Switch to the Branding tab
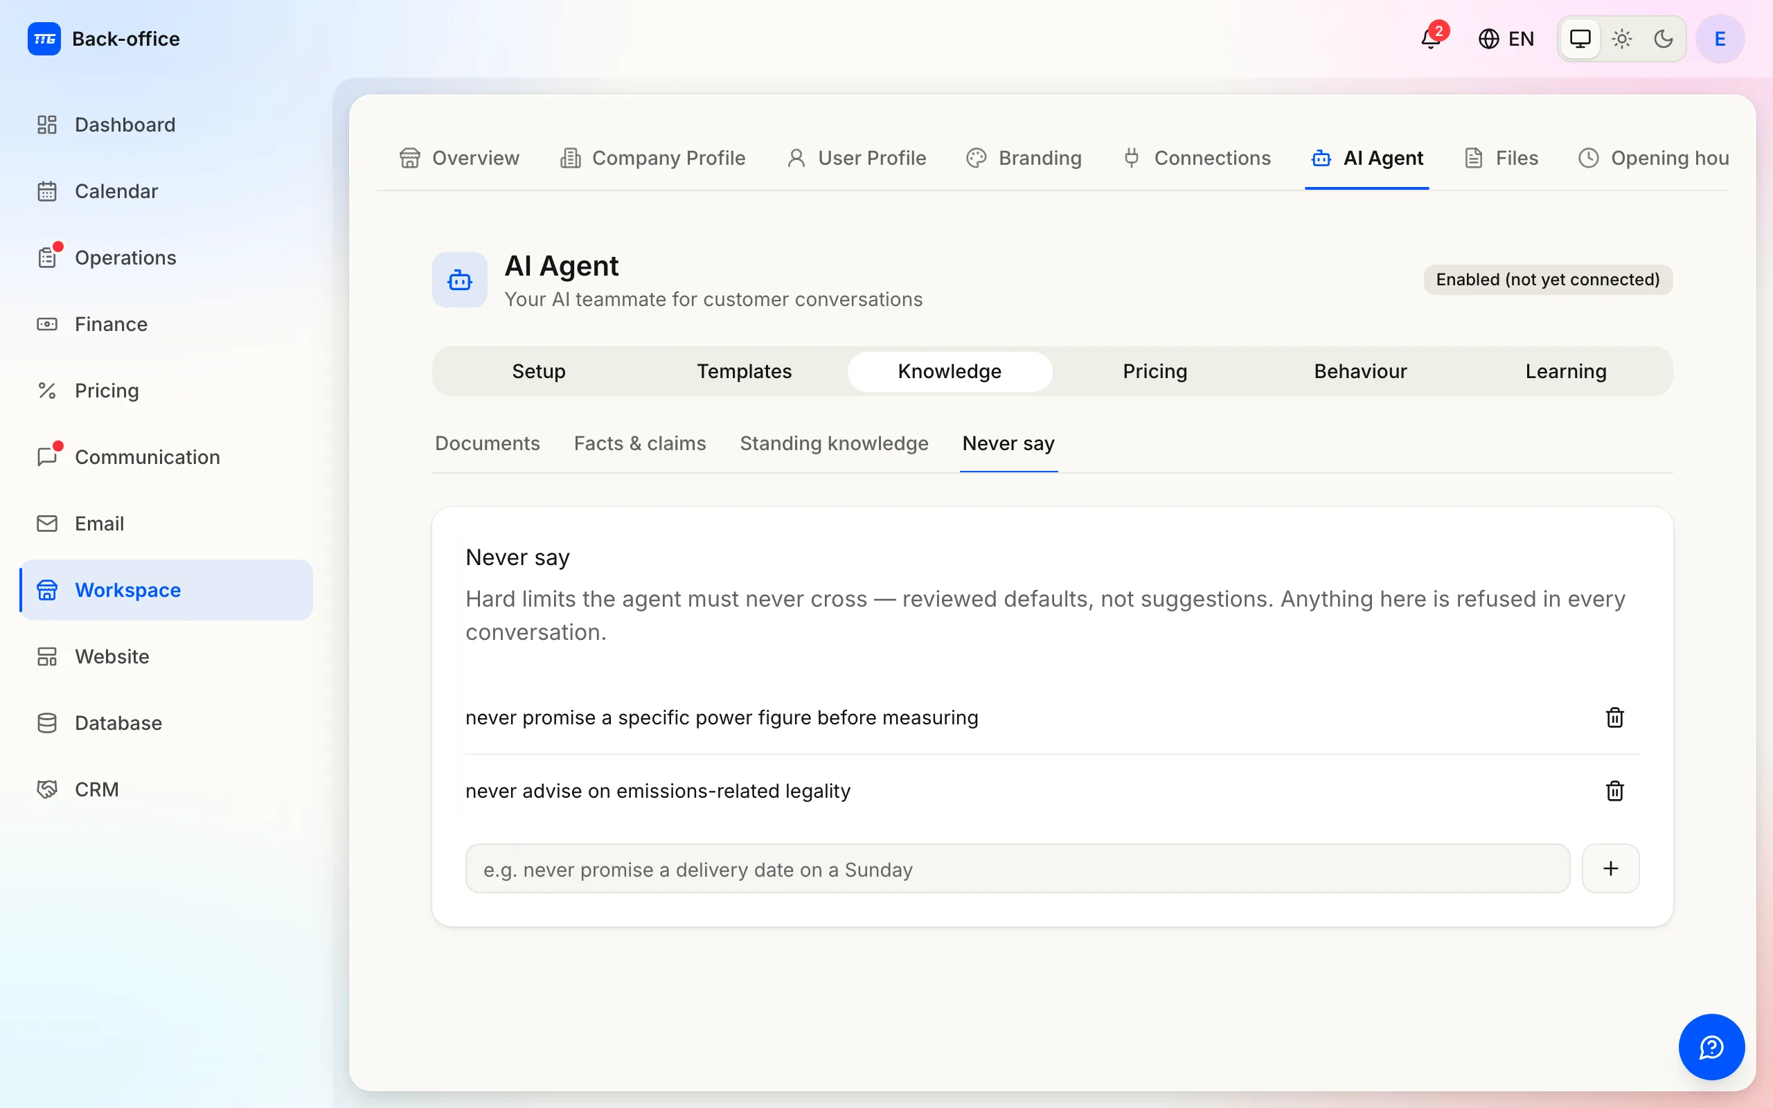Image resolution: width=1773 pixels, height=1108 pixels. pos(1024,159)
